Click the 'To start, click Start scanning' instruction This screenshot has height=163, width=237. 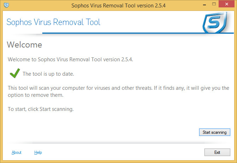(x=41, y=109)
